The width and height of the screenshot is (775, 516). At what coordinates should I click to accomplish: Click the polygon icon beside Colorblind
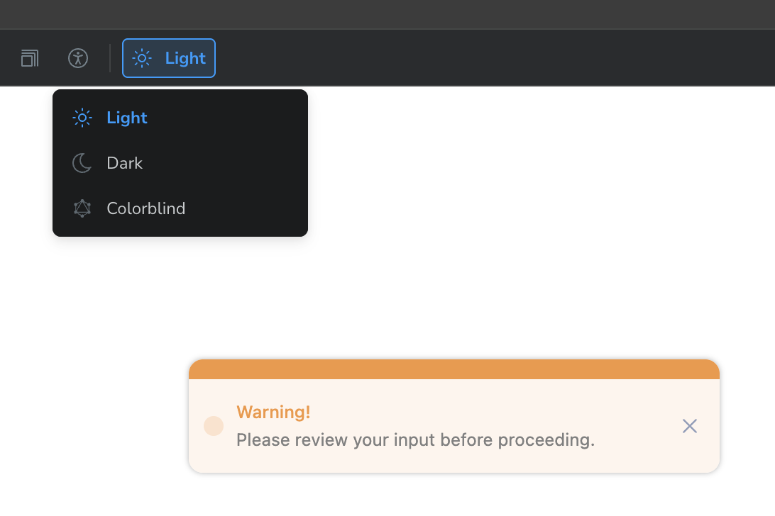(82, 208)
